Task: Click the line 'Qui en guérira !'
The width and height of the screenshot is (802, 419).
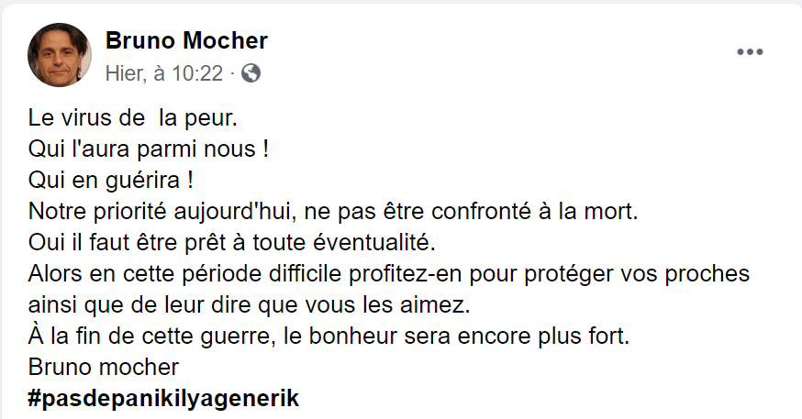Action: (115, 179)
